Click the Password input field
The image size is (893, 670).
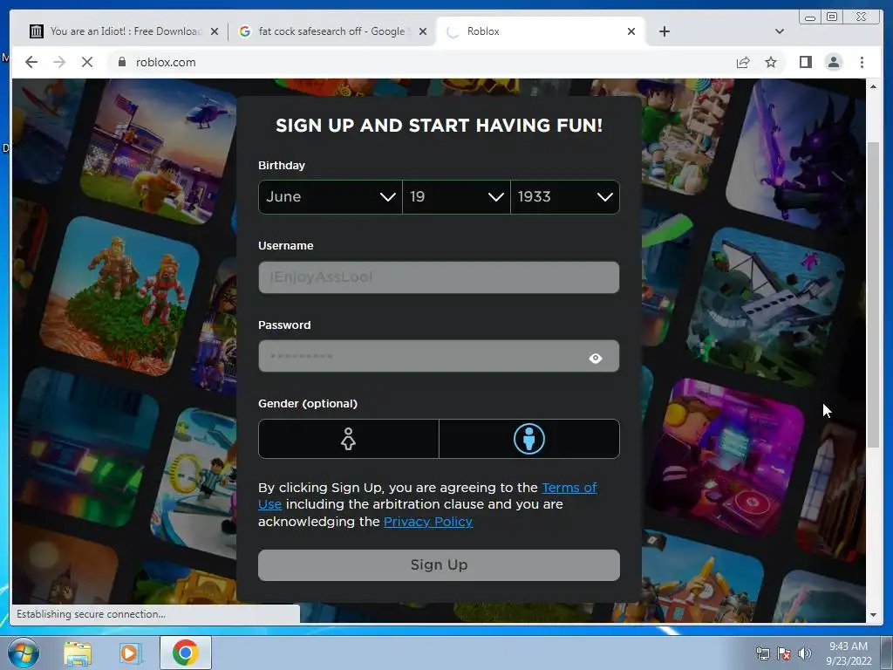tap(439, 357)
